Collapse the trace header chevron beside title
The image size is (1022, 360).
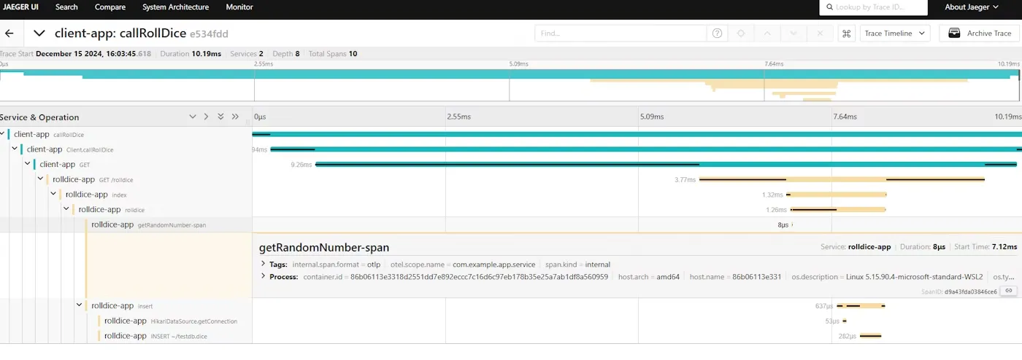pyautogui.click(x=39, y=34)
